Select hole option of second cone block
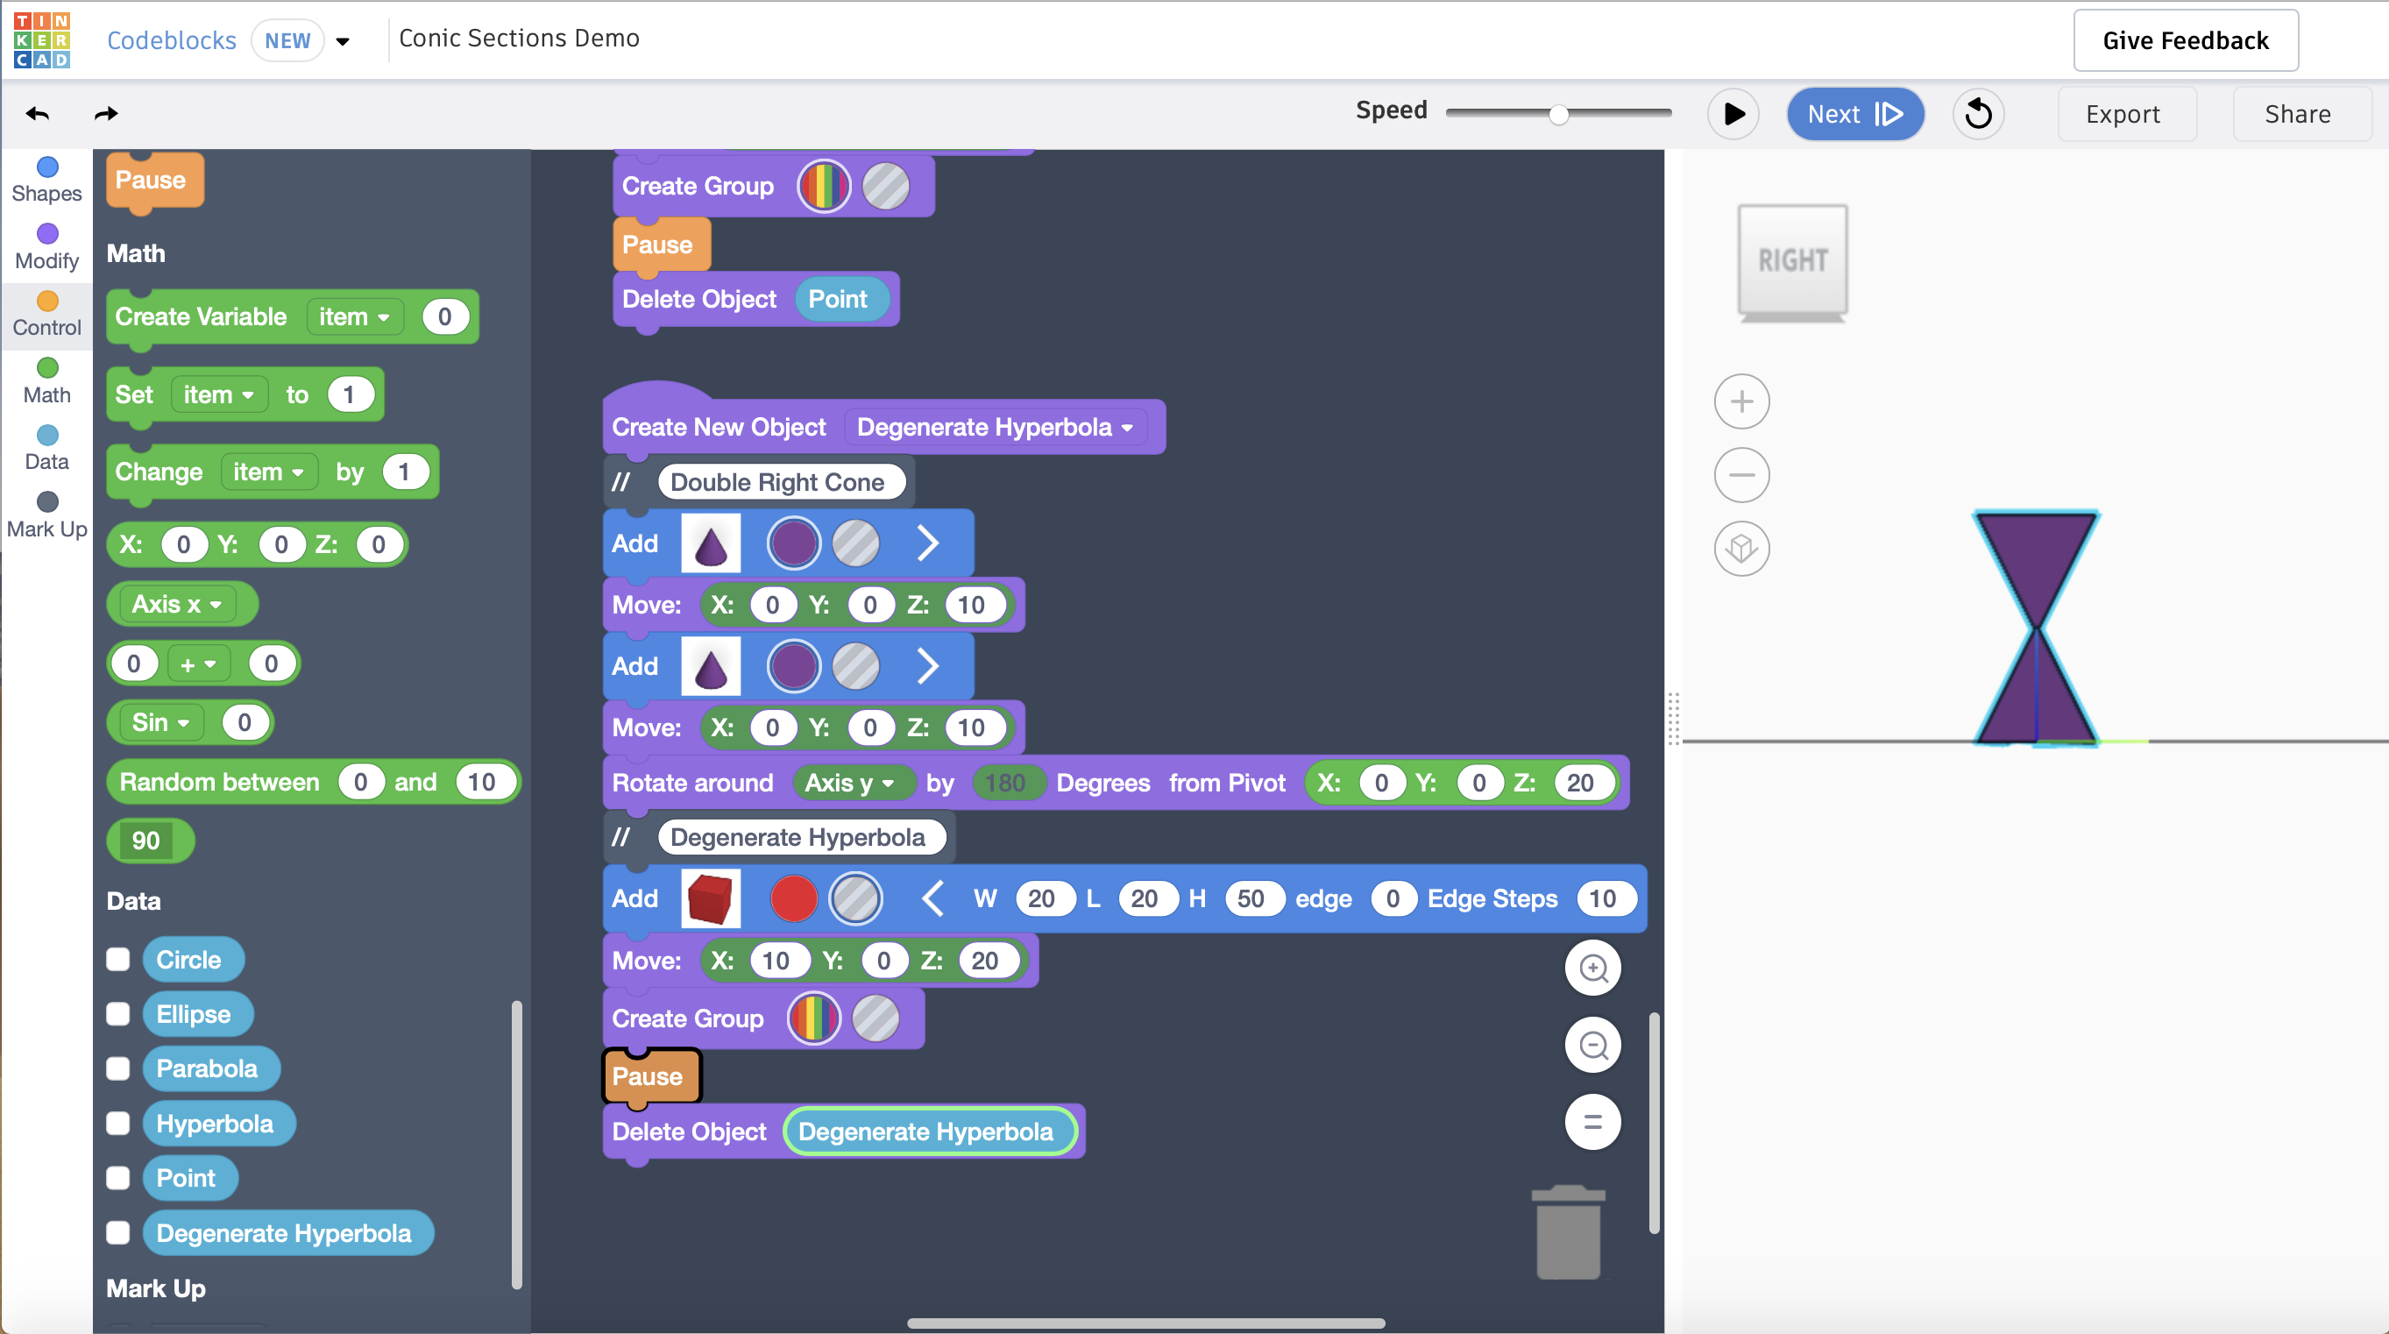The image size is (2389, 1334). click(855, 666)
